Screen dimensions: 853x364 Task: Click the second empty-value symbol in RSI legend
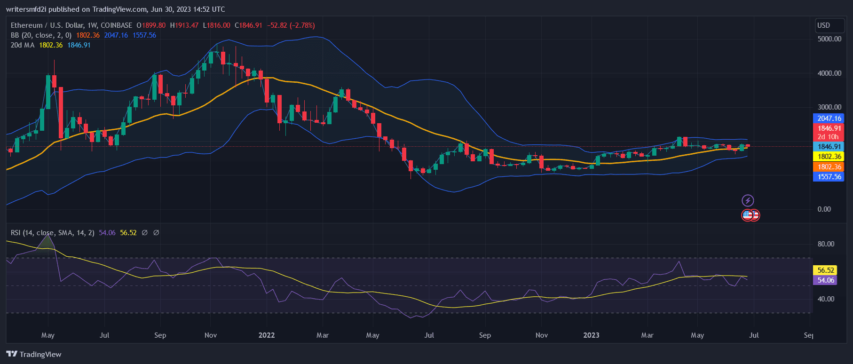(x=156, y=233)
